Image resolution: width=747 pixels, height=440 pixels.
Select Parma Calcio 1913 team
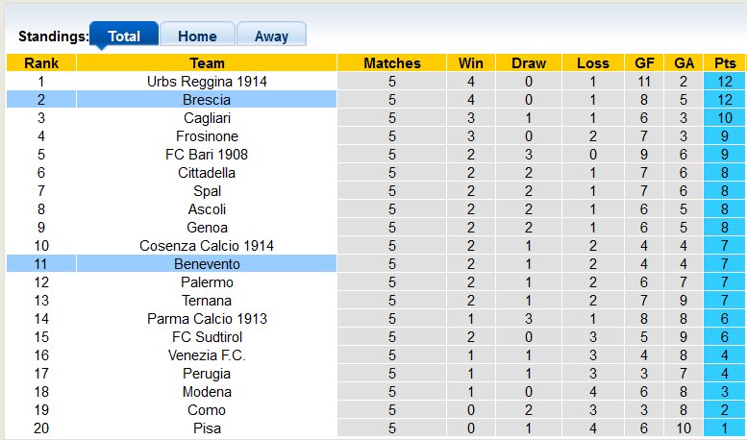[x=207, y=319]
